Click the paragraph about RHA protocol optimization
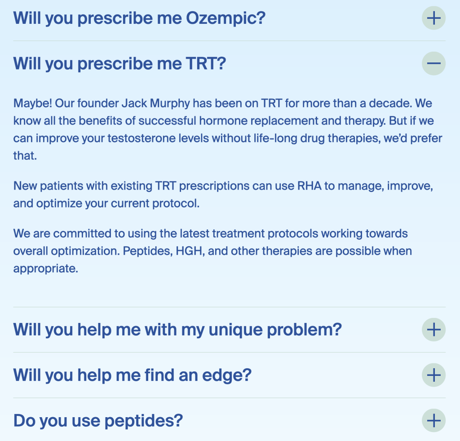460x441 pixels. (223, 194)
